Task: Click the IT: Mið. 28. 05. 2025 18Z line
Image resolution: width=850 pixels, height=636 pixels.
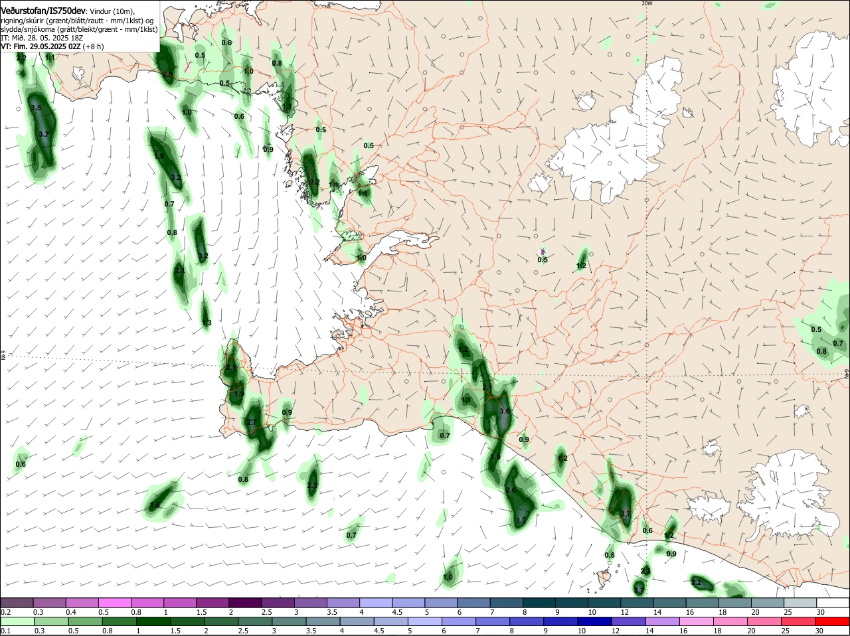Action: pos(41,38)
